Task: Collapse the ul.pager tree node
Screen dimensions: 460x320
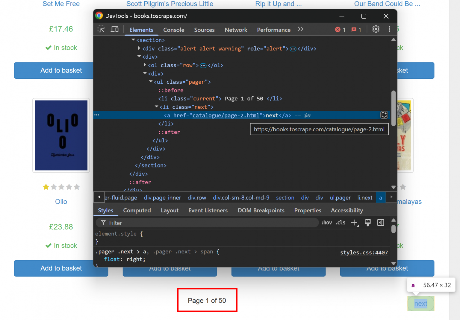Action: pyautogui.click(x=150, y=81)
